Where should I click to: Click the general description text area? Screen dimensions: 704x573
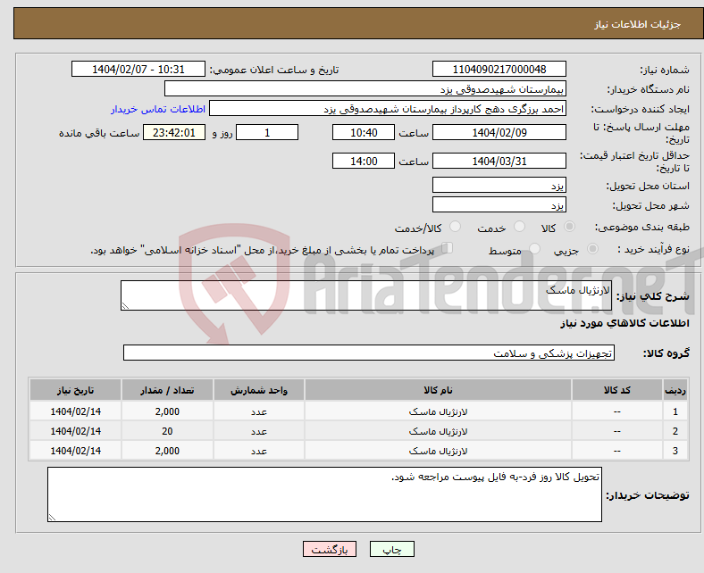click(x=366, y=295)
